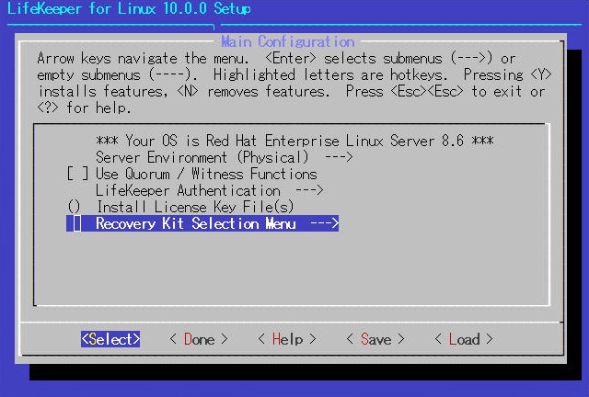Click the arrow after LifeKeeper Authentication

[x=308, y=190]
